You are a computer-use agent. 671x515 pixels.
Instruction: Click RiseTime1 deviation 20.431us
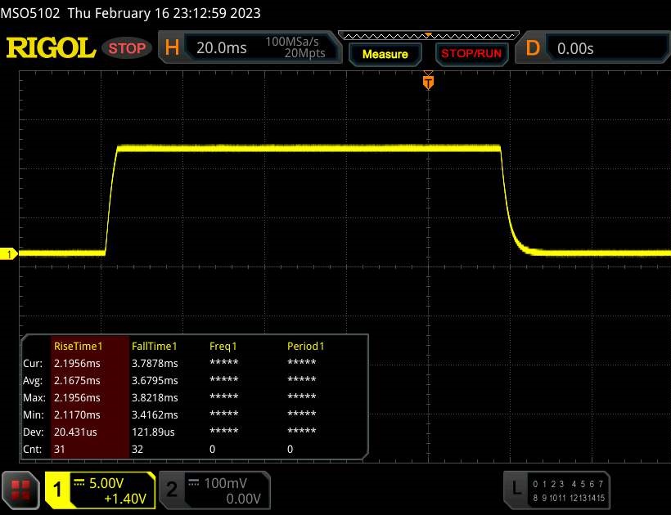point(75,432)
